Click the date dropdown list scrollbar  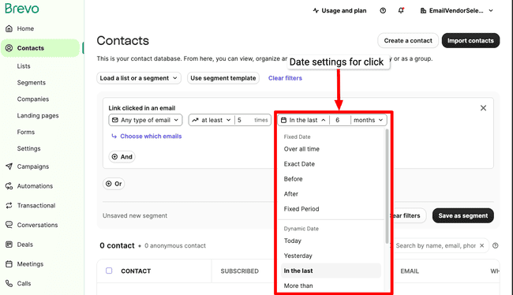tap(387, 186)
